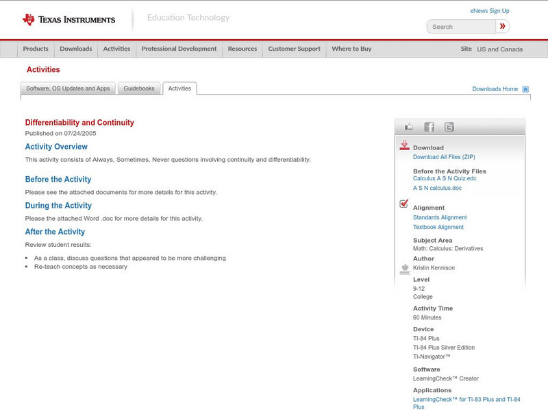Click the Differentiability and Continuity title
This screenshot has width=548, height=410.
79,123
